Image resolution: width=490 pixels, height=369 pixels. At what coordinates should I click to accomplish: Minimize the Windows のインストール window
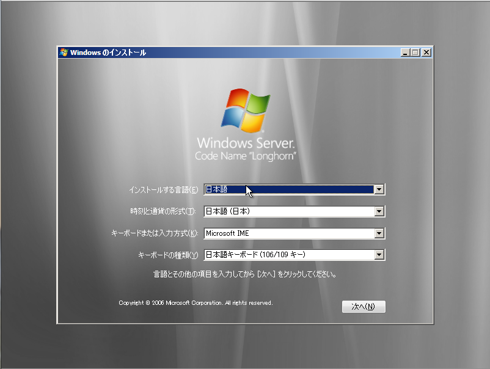coord(405,53)
